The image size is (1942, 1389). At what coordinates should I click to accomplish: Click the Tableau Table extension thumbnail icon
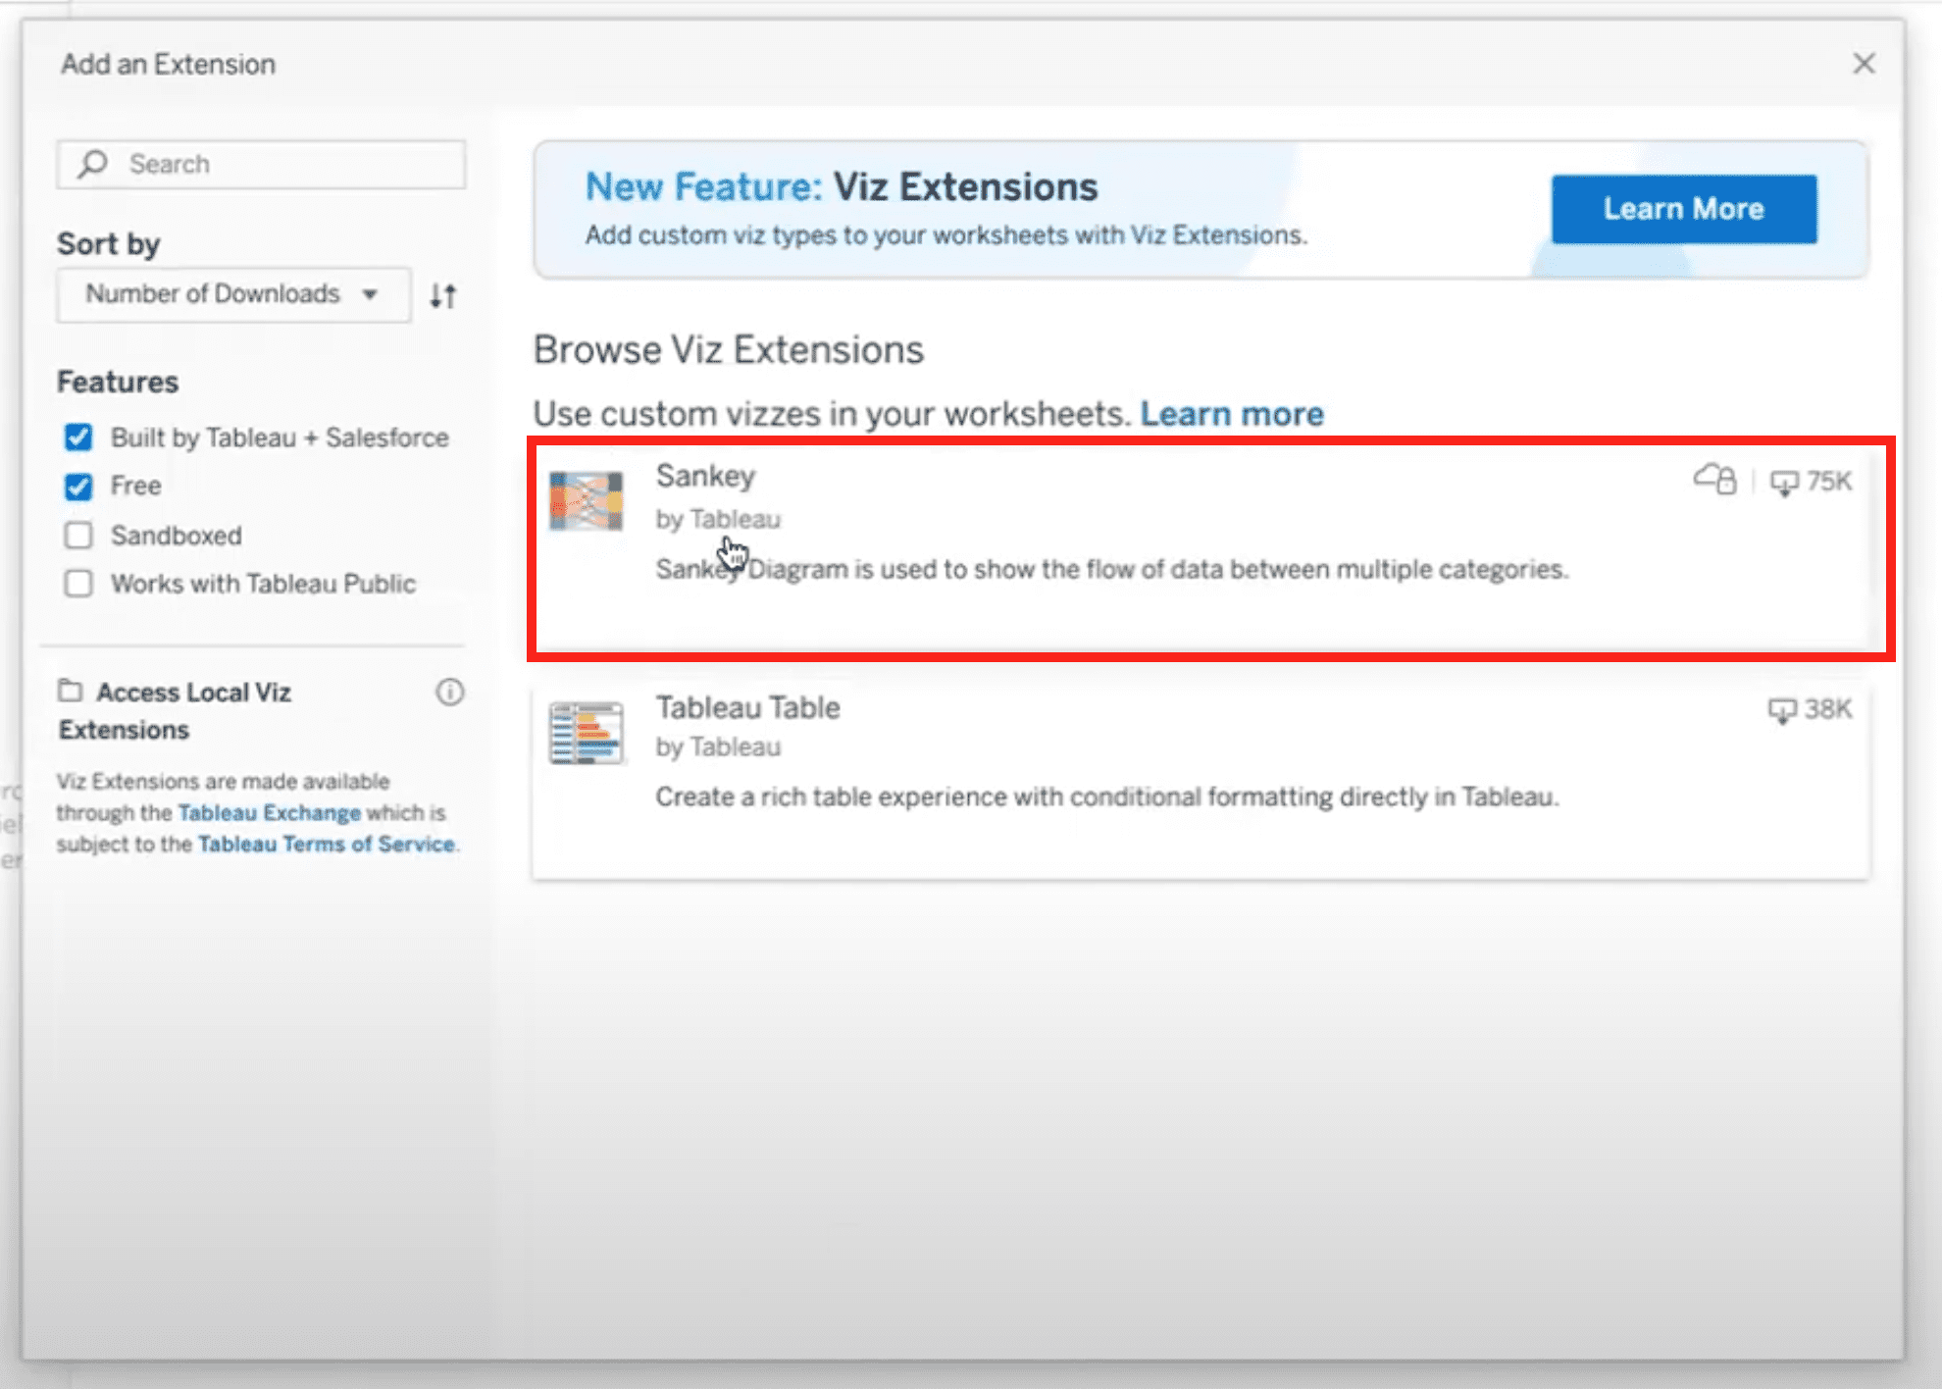(x=586, y=734)
